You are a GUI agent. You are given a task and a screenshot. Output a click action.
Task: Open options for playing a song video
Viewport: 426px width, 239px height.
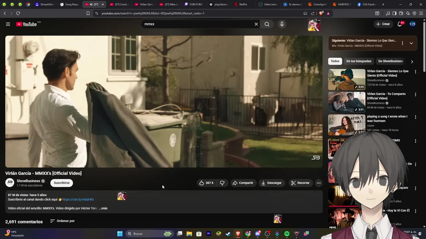click(x=415, y=117)
